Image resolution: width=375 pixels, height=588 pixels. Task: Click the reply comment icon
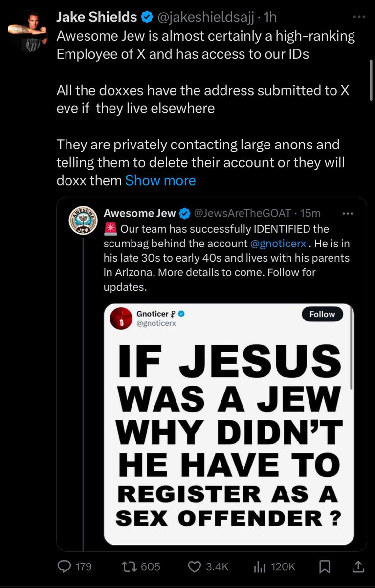point(65,566)
